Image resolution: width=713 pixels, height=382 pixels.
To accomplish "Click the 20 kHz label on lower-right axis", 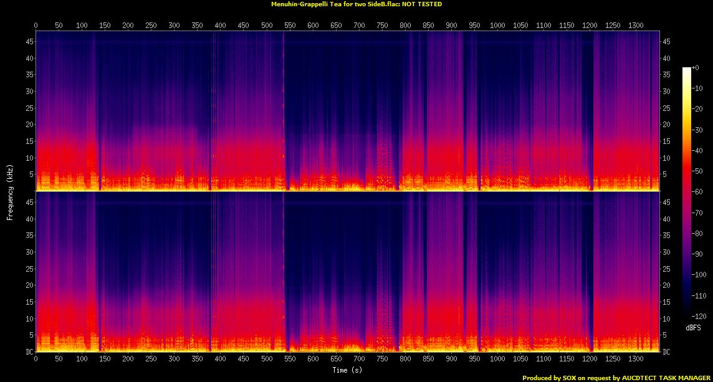I will click(x=666, y=285).
